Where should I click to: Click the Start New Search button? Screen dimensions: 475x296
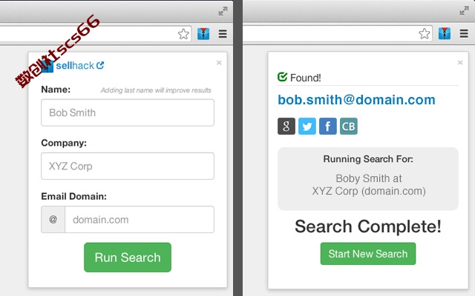point(368,254)
